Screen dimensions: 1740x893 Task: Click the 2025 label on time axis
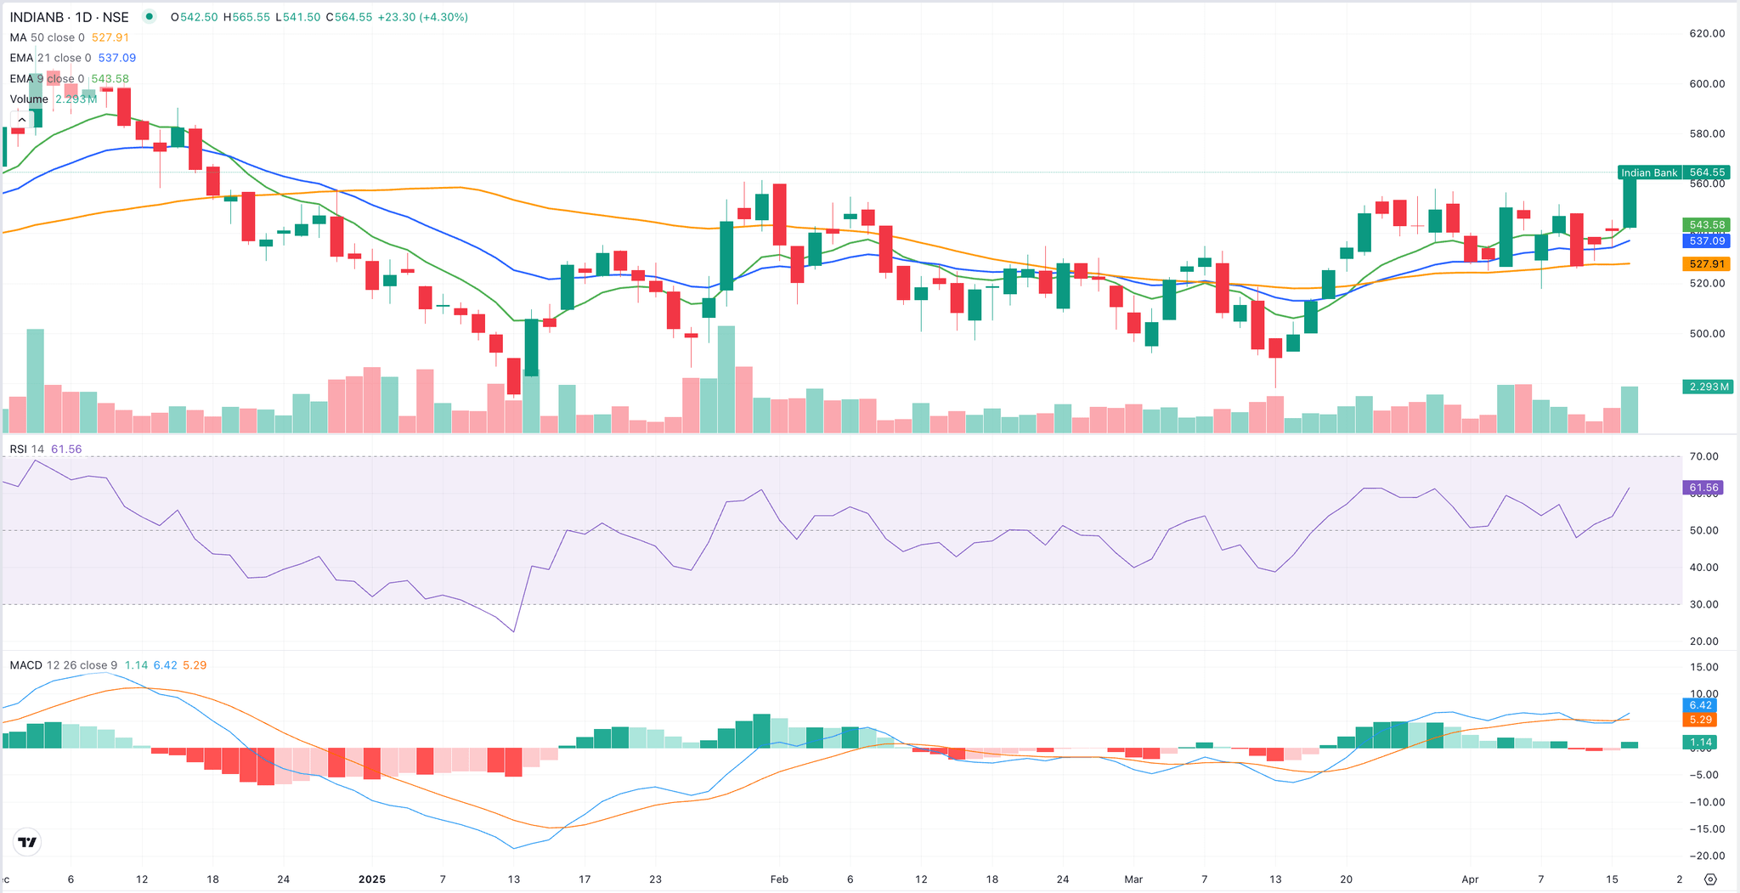(x=371, y=879)
